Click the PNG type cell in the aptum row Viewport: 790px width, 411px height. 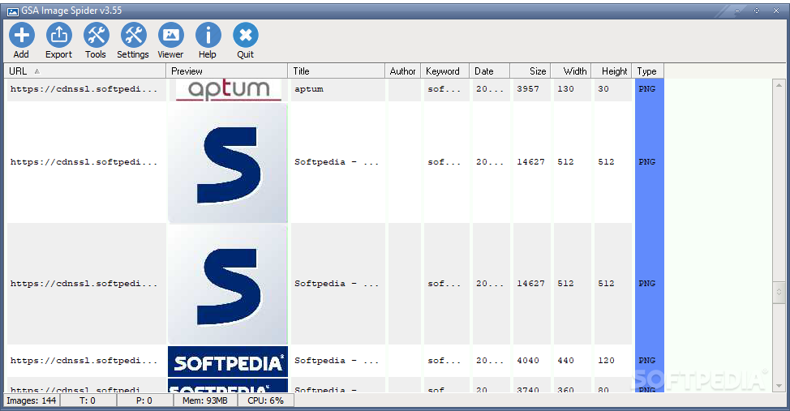[x=650, y=90]
